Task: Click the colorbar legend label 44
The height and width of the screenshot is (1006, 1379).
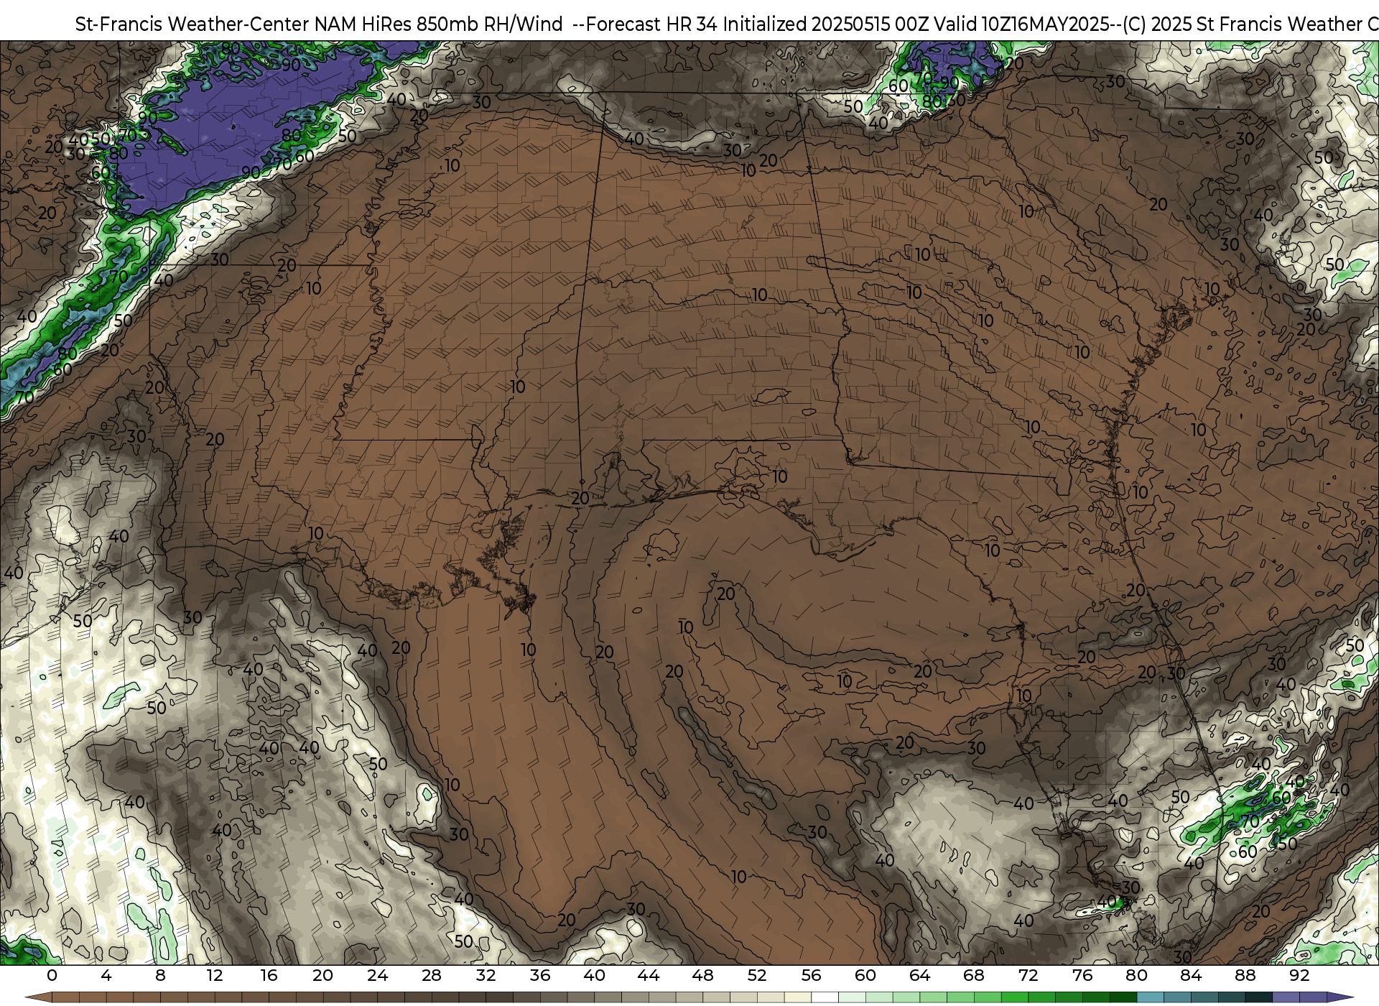Action: 649,976
